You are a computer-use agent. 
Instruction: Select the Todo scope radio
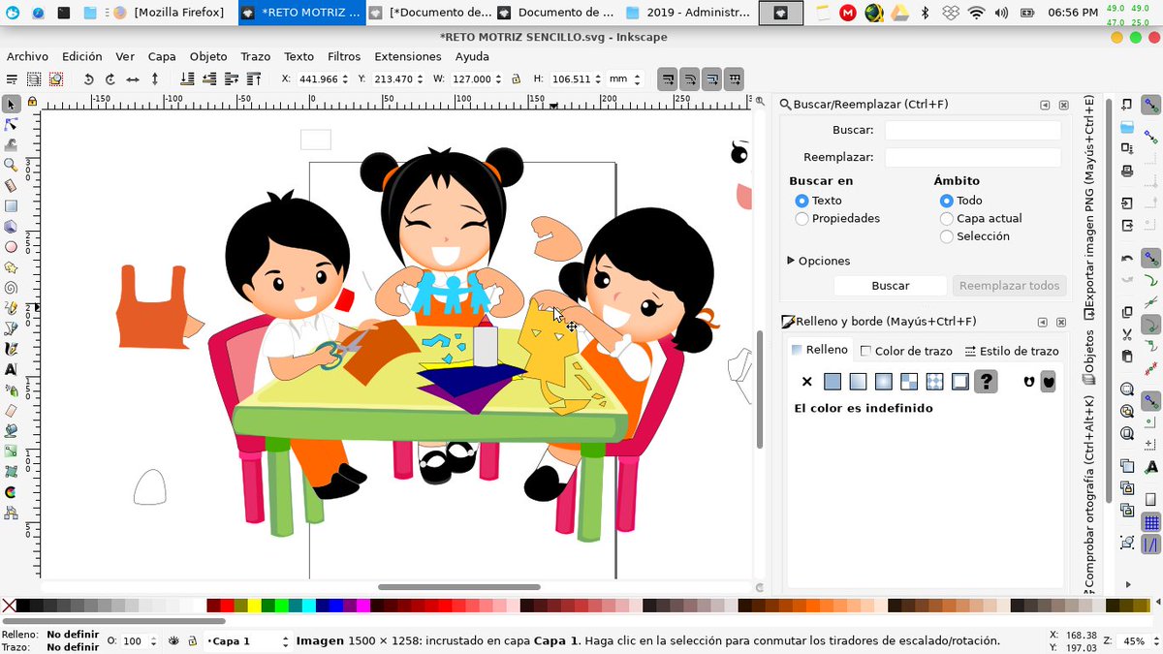946,201
